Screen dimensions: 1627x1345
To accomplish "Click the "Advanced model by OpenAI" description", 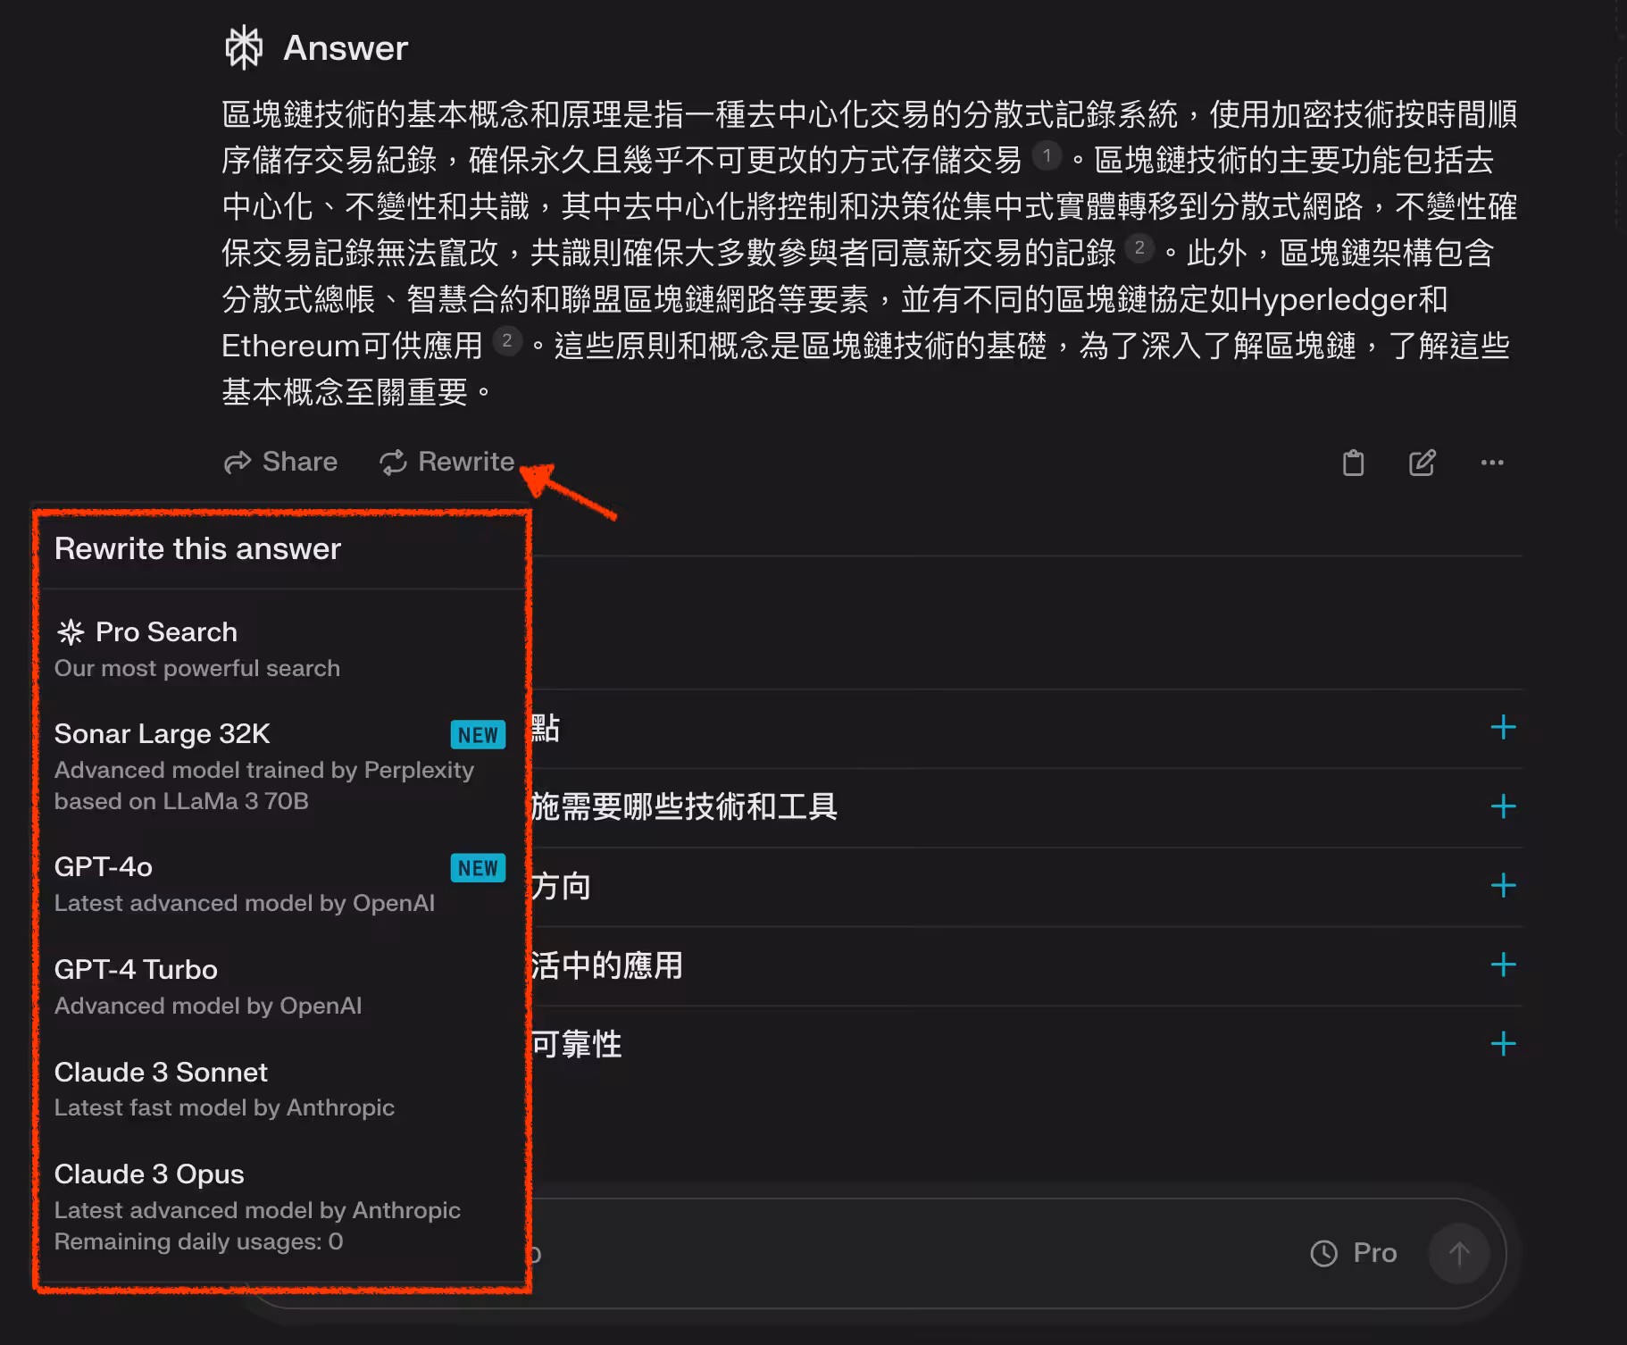I will [208, 1006].
